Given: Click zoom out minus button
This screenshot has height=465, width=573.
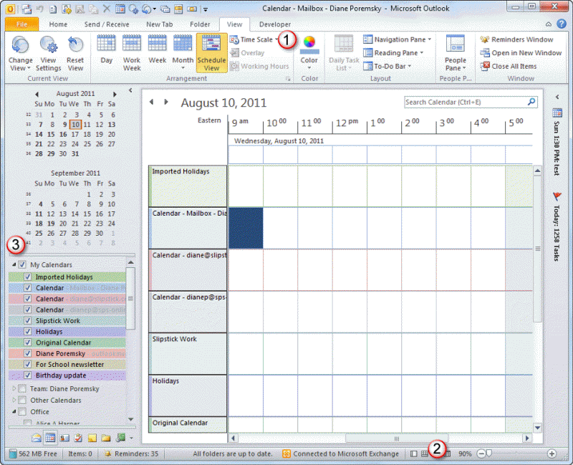Looking at the screenshot, I should point(481,454).
